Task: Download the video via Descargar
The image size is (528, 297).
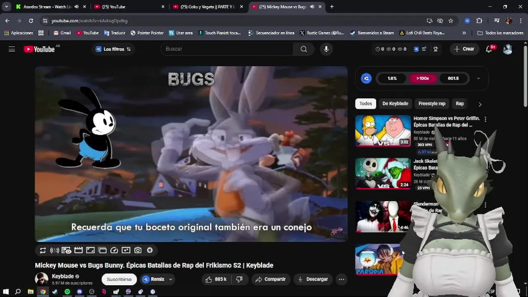Action: coord(313,279)
